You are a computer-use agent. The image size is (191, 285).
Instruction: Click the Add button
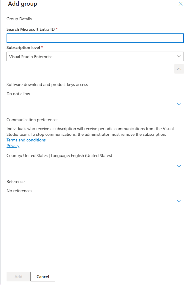pyautogui.click(x=18, y=276)
